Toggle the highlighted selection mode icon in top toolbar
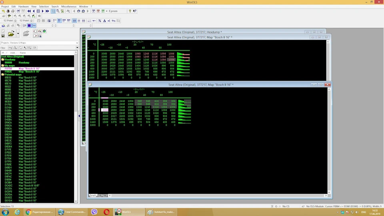This screenshot has width=384, height=216. 53,11
